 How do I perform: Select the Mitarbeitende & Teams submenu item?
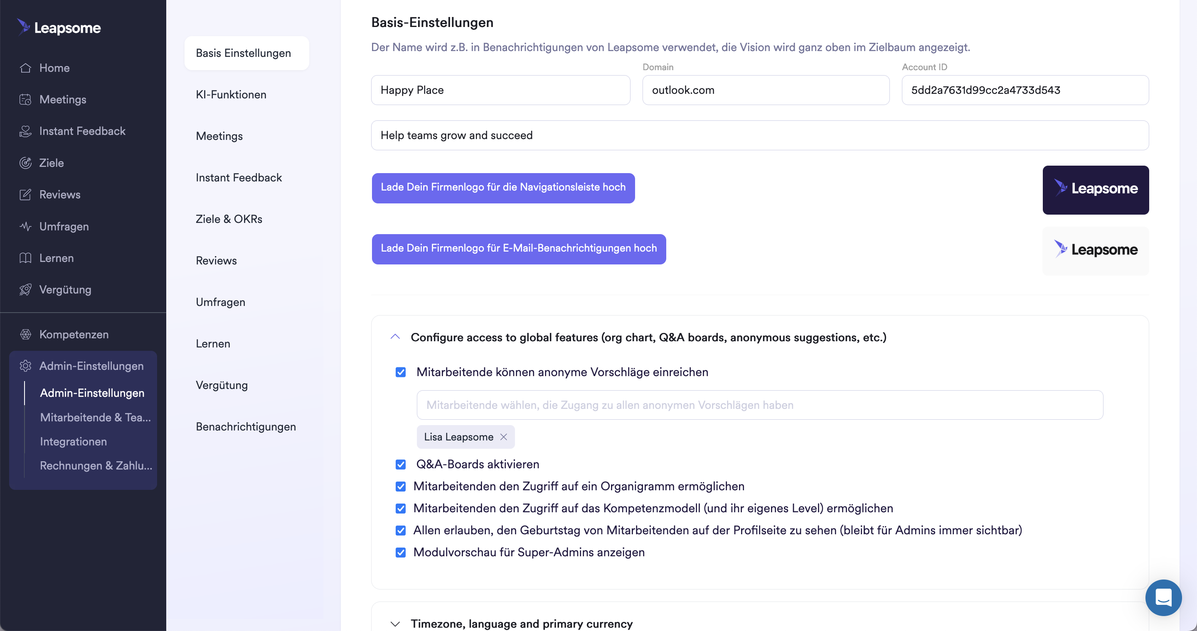coord(95,417)
